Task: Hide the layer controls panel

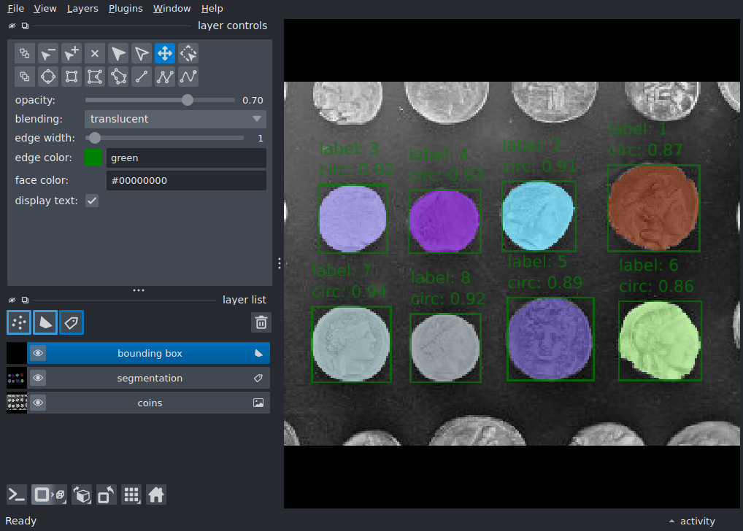Action: [x=12, y=26]
